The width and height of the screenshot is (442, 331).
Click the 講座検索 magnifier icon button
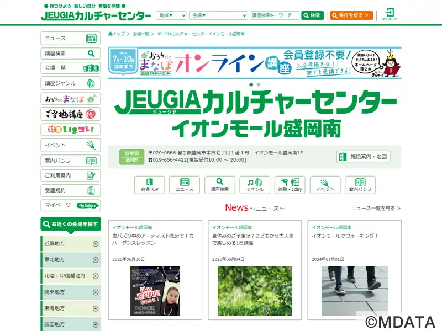point(220,185)
